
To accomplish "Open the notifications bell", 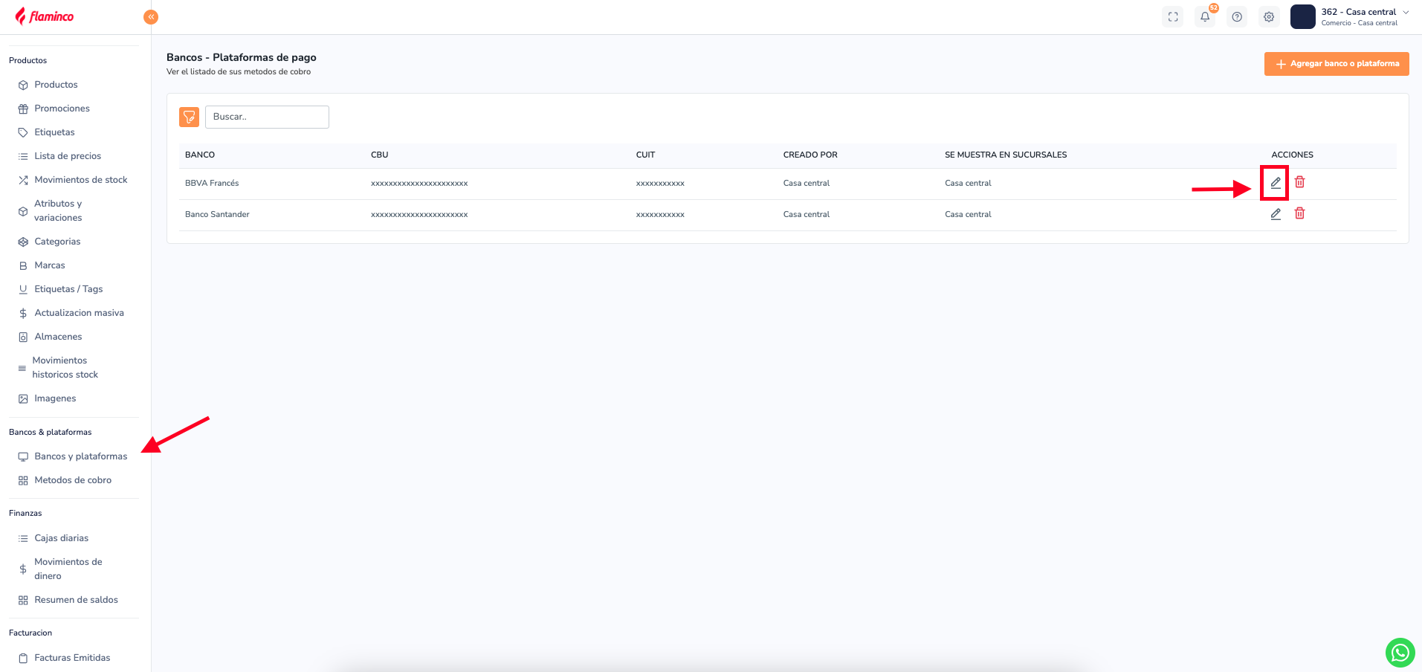I will [x=1205, y=17].
